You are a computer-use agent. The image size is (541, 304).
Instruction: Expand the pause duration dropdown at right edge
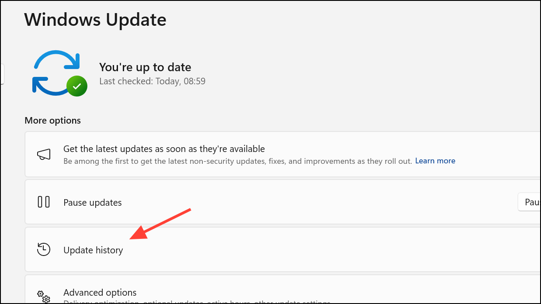pos(530,202)
